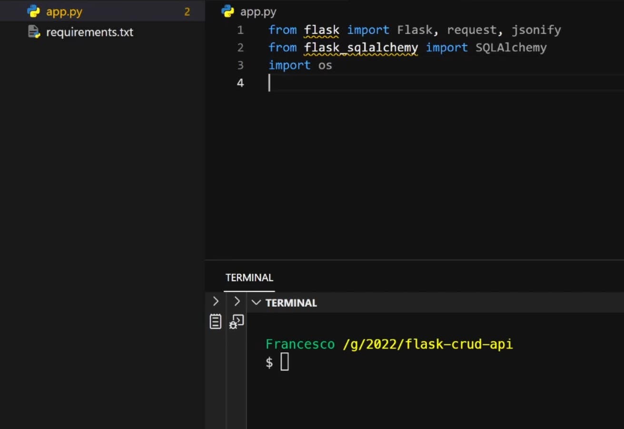Click the terminal prompt after the dollar sign
Viewport: 624px width, 429px height.
(285, 362)
